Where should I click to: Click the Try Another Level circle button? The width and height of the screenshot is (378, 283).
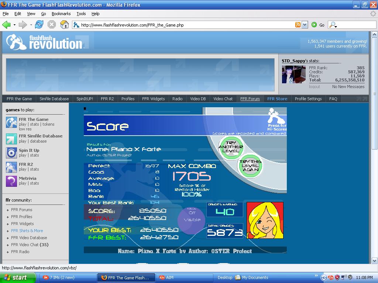click(x=231, y=147)
